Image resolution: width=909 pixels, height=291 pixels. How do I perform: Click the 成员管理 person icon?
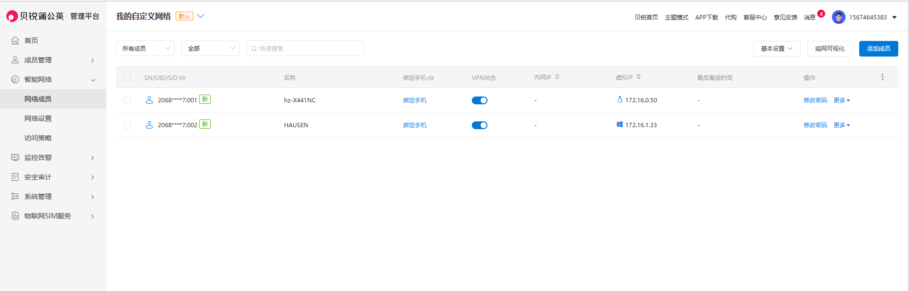(x=15, y=60)
